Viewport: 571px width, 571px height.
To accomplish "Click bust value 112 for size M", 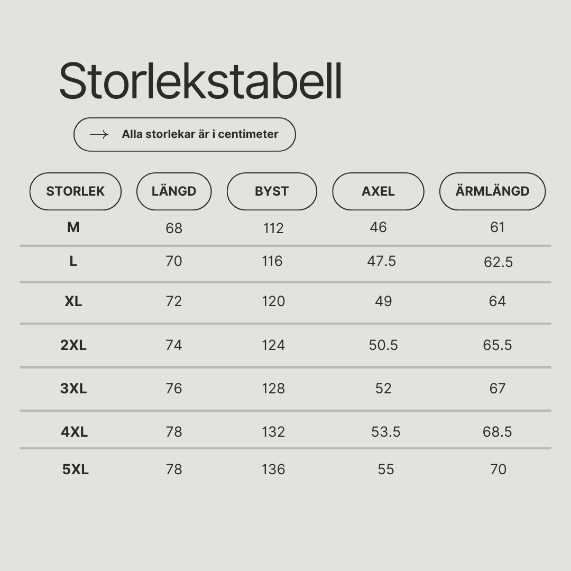I will point(273,228).
